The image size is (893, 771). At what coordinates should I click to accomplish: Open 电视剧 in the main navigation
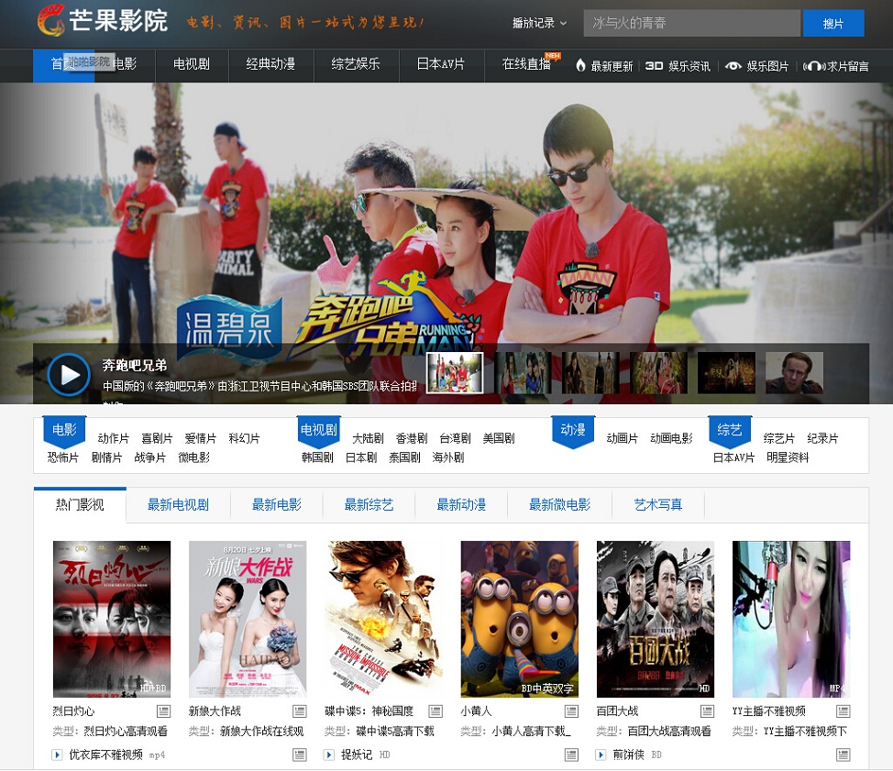pos(192,64)
